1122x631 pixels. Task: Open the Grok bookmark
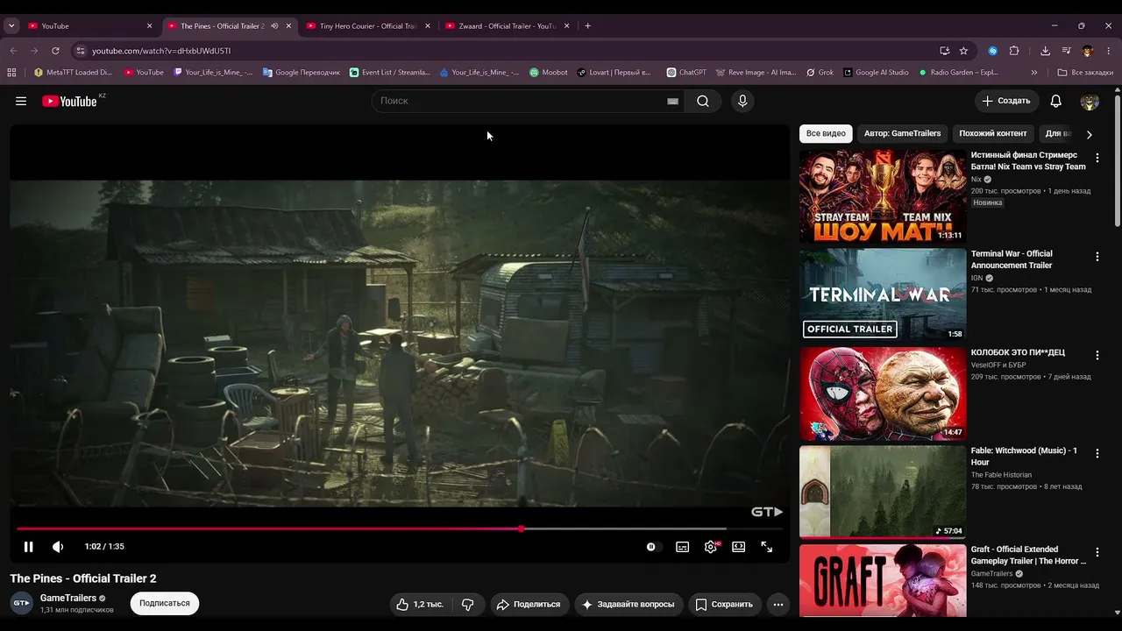tap(820, 73)
